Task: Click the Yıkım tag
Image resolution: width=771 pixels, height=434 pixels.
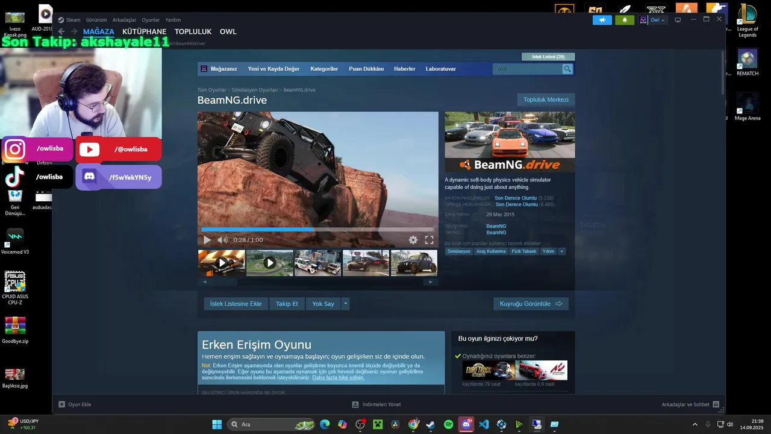Action: coord(548,251)
